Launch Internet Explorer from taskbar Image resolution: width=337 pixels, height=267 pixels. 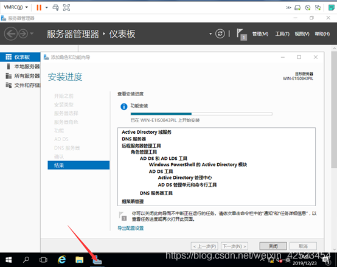(61, 260)
